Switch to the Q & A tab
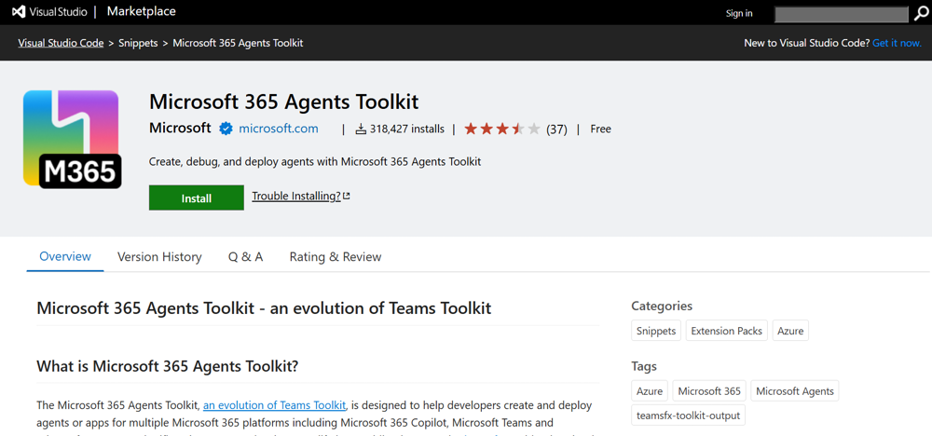 [x=245, y=257]
